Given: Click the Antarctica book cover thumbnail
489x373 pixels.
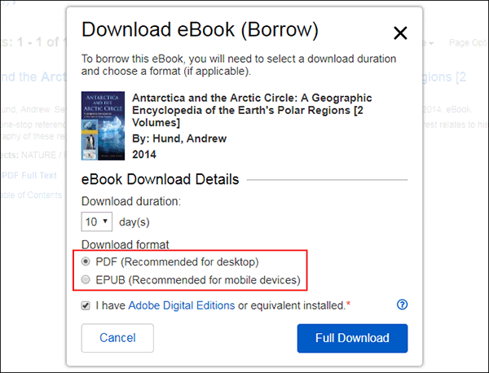Looking at the screenshot, I should pyautogui.click(x=103, y=126).
